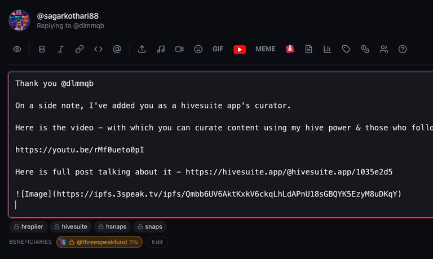Focus the reply text editor
Screen dimensions: 433x259
(221, 144)
